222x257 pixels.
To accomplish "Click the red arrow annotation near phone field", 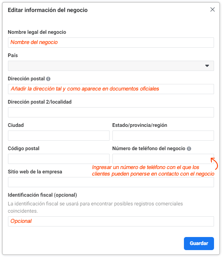I will (x=214, y=164).
